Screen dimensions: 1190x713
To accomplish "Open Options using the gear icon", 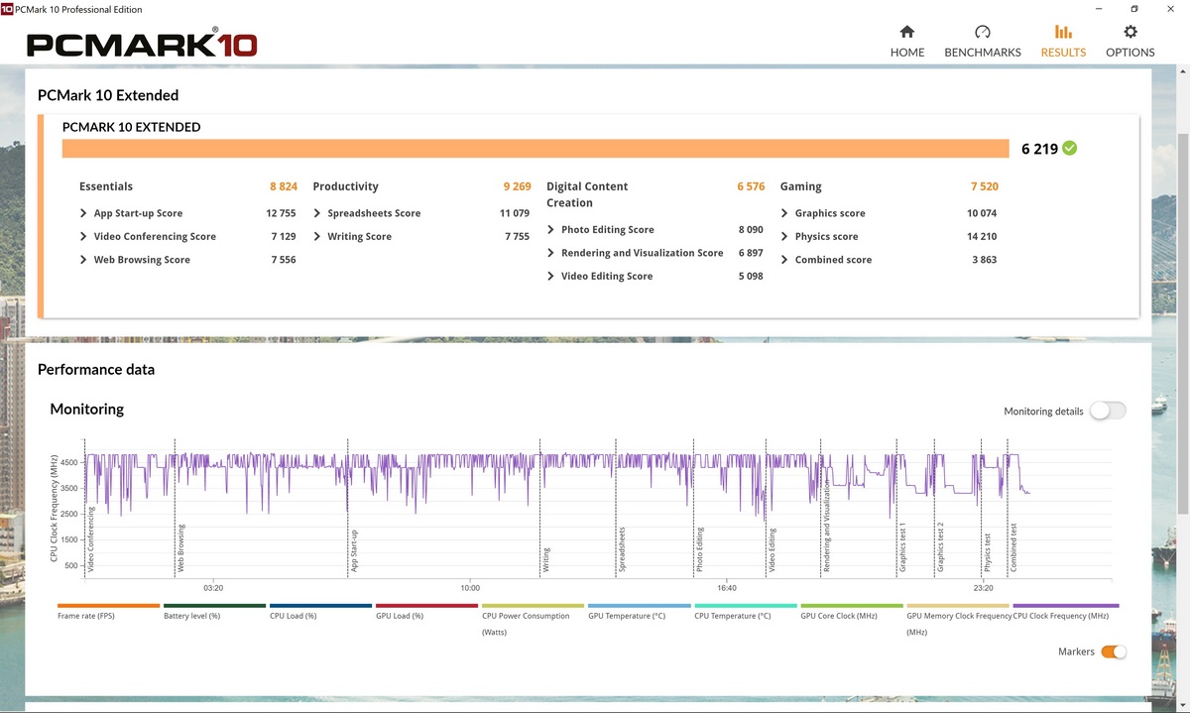I will [x=1130, y=32].
